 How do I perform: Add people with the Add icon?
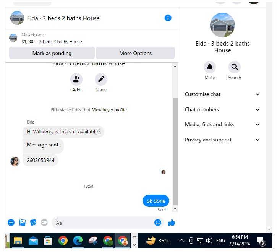[76, 79]
